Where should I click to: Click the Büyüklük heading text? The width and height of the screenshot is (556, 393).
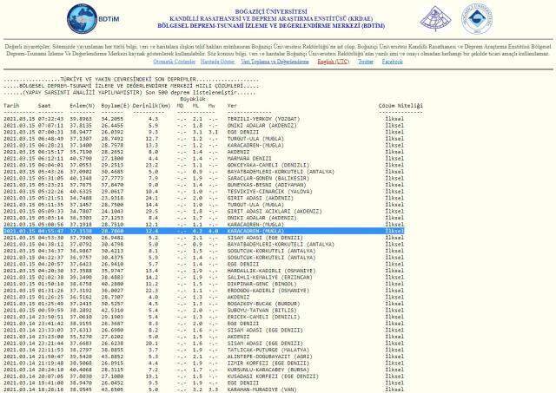click(193, 99)
